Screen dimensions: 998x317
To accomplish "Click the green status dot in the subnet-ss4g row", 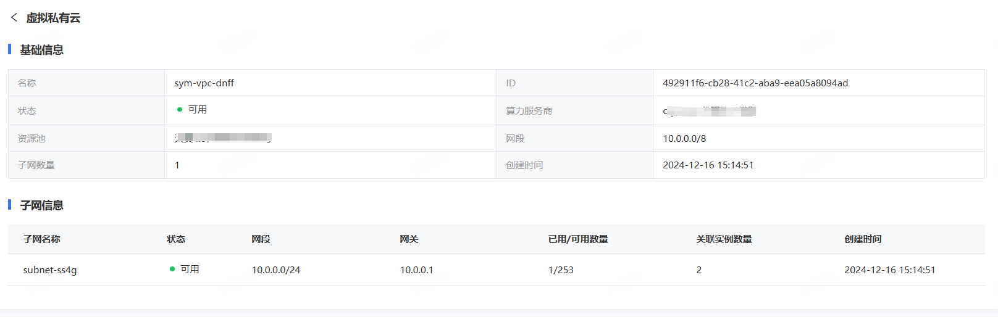I will (172, 269).
